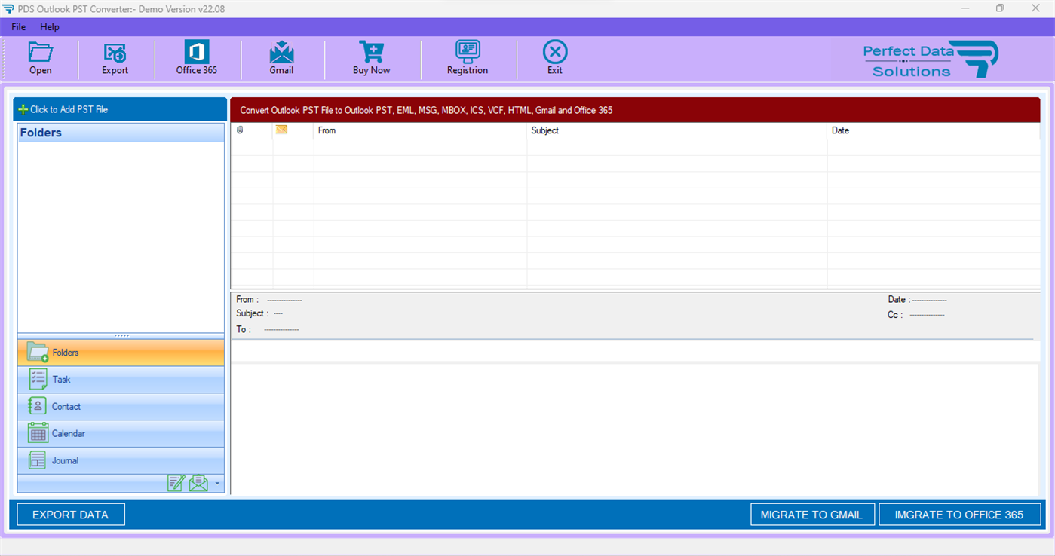Screen dimensions: 1055x556
Task: Open Buy Now with the shopping cart icon
Action: 371,58
